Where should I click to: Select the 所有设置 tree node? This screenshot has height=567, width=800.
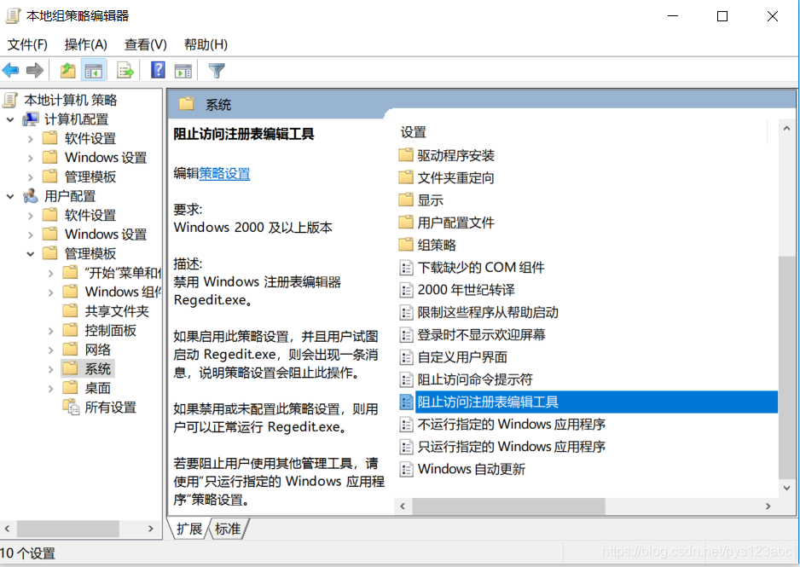point(110,408)
